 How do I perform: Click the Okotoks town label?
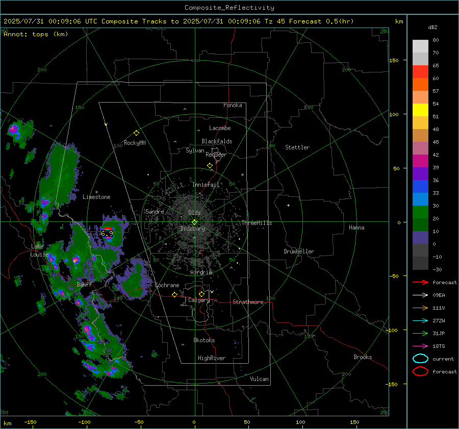coord(204,340)
